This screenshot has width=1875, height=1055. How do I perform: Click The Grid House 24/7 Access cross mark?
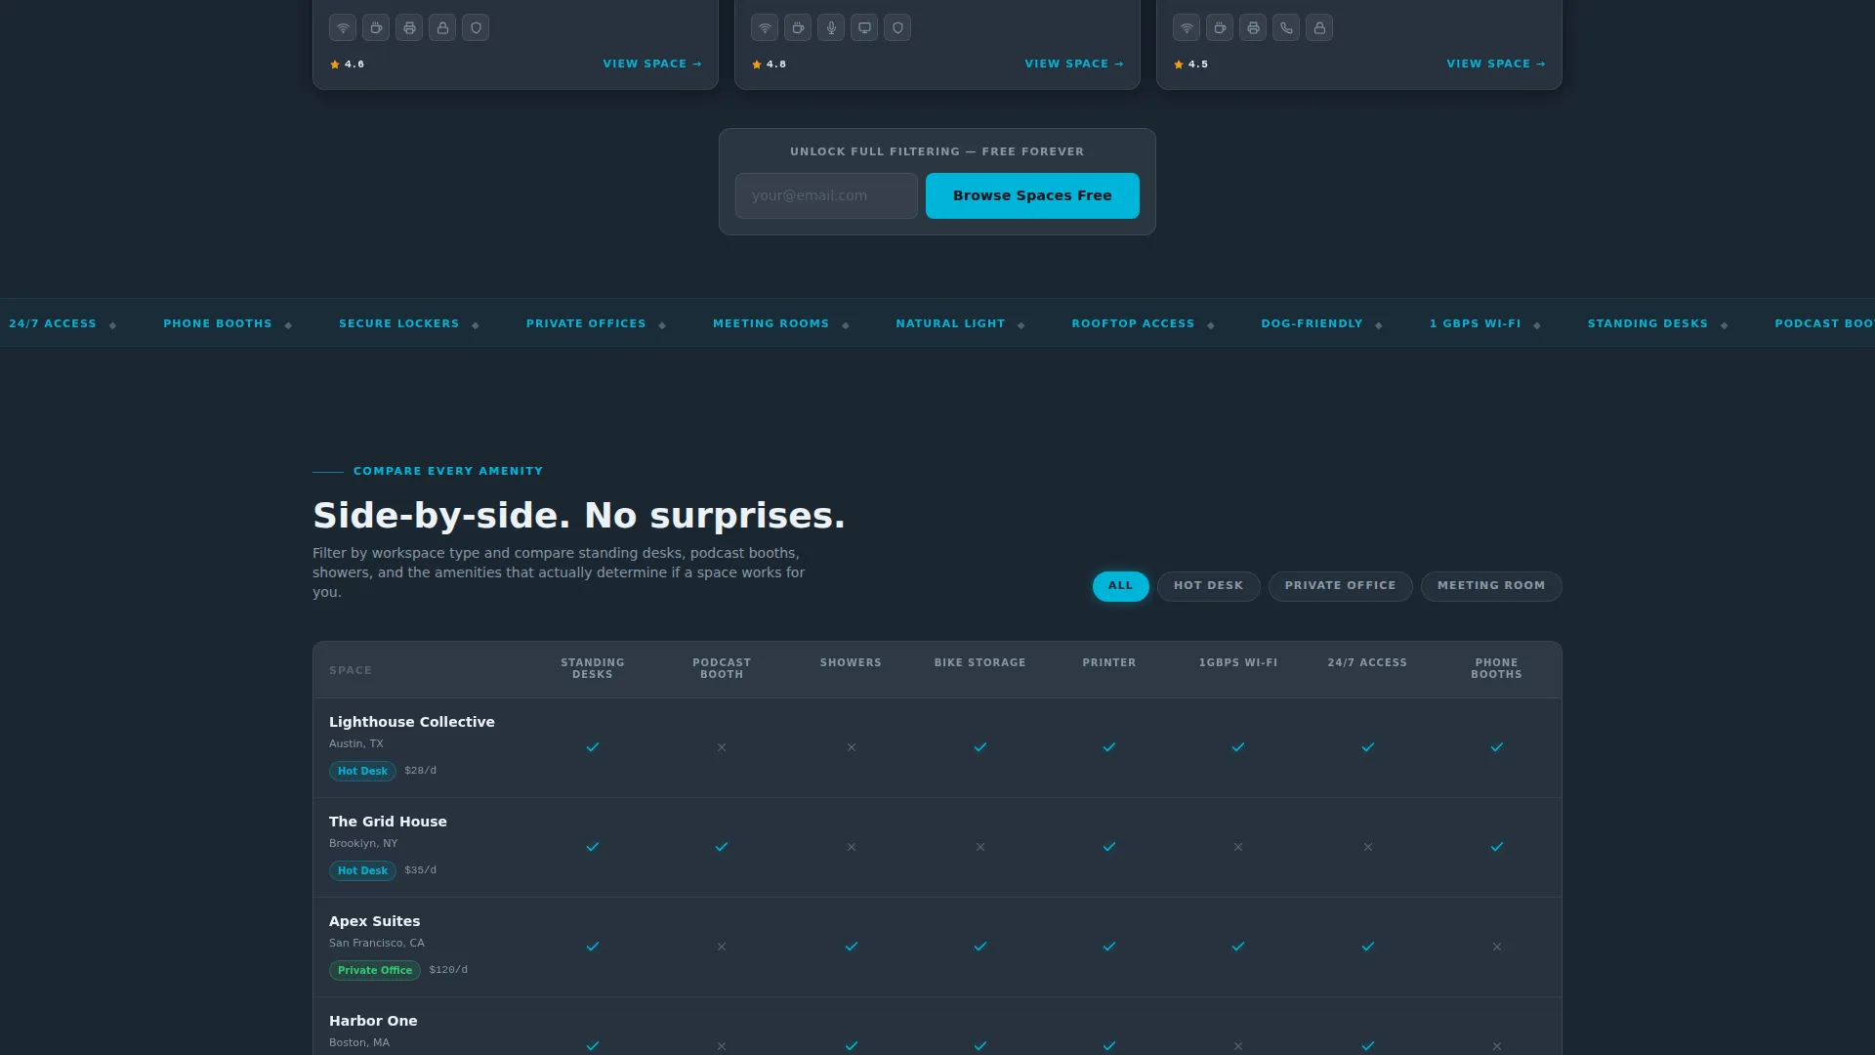coord(1368,847)
